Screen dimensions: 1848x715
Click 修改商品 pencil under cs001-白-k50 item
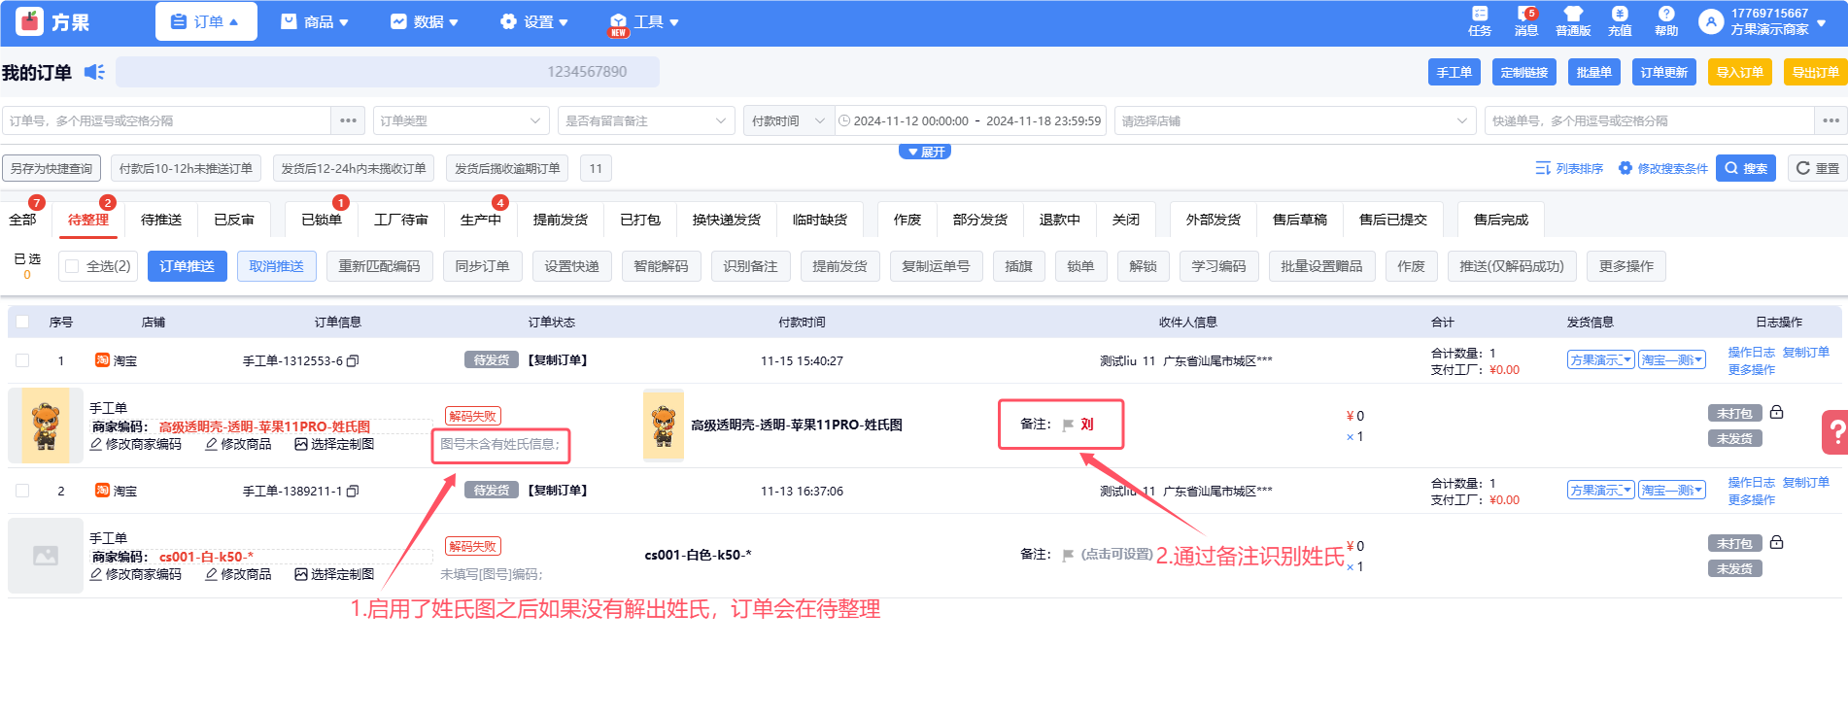[x=212, y=574]
